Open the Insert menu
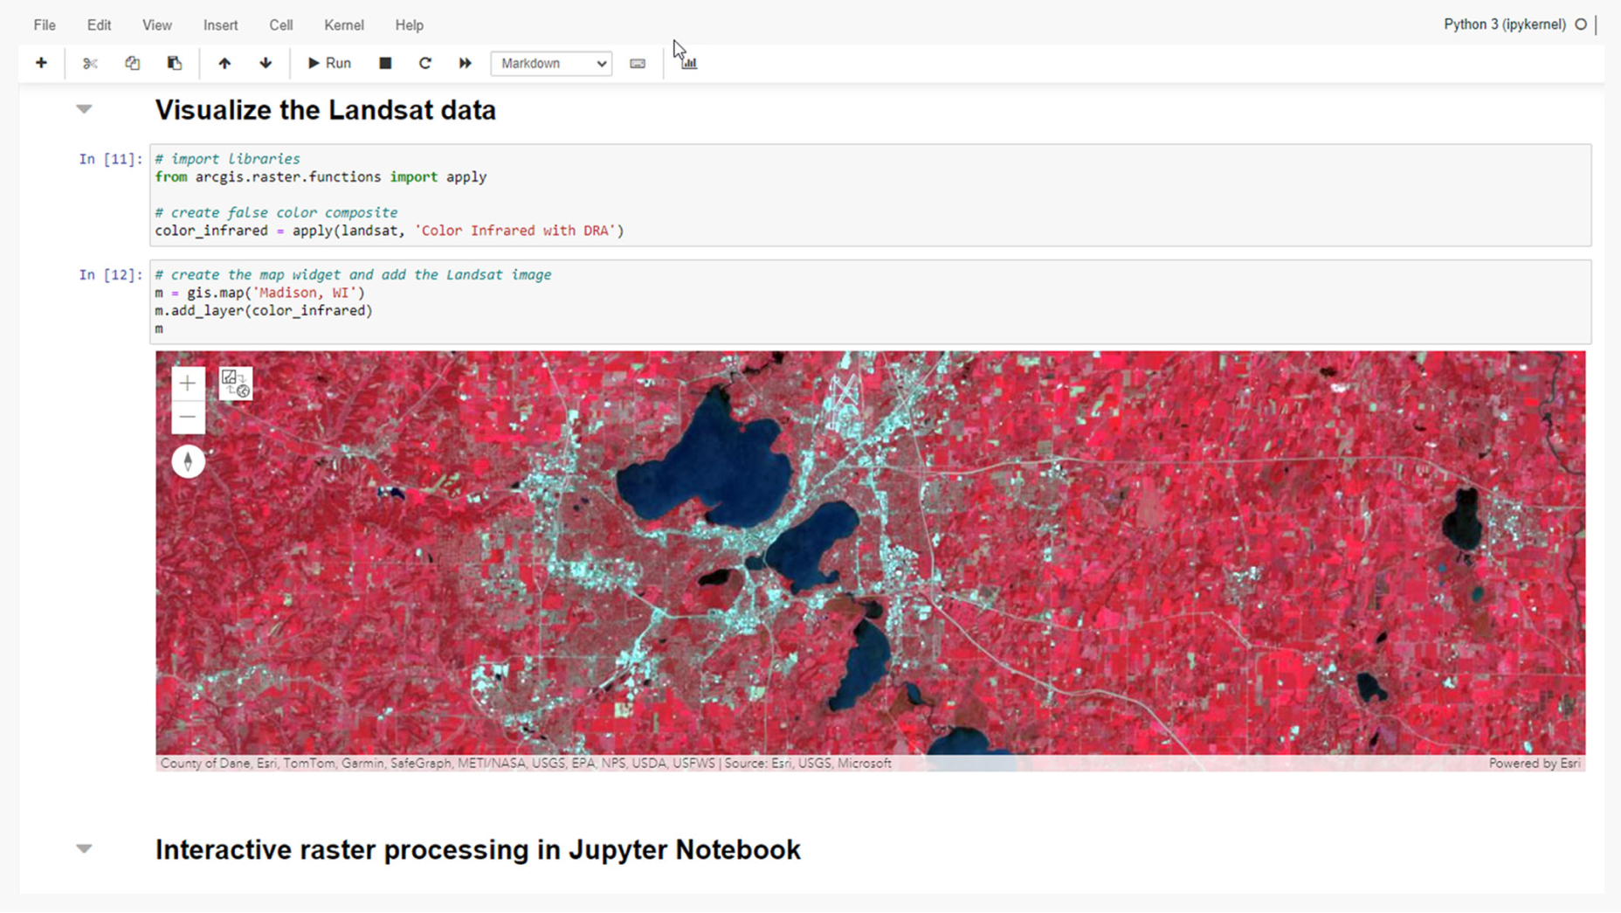Viewport: 1621px width, 913px height. point(220,25)
